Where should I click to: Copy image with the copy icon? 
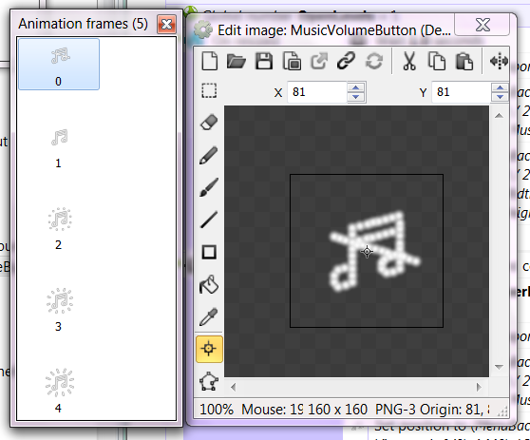[436, 61]
